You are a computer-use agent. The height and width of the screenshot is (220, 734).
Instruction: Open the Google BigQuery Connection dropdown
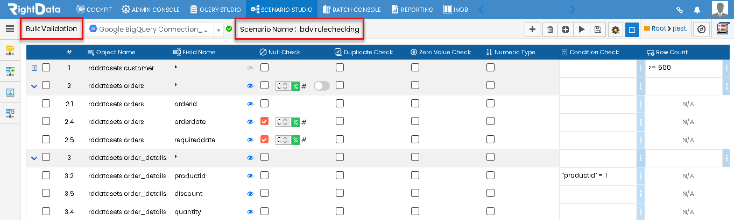(x=219, y=30)
